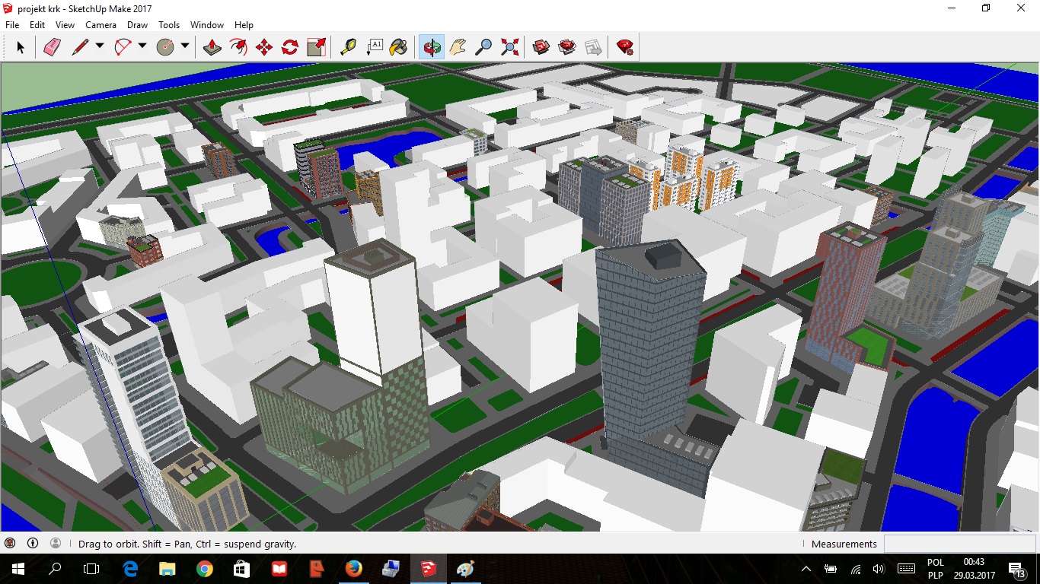Show hidden system tray icons

pyautogui.click(x=806, y=569)
